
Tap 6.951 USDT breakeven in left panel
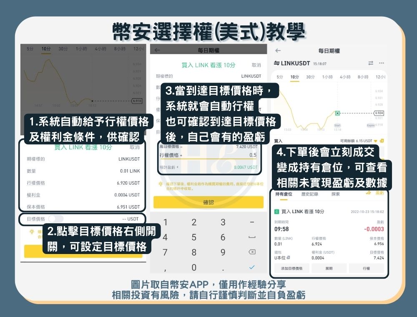coord(128,207)
